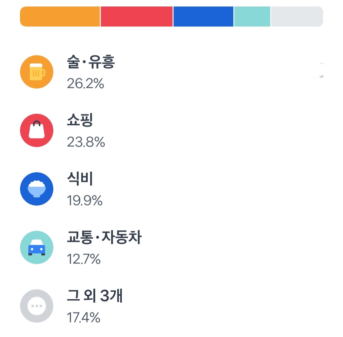Image resolution: width=343 pixels, height=337 pixels.
Task: Click the 17.4% percentage text
Action: pos(83,318)
